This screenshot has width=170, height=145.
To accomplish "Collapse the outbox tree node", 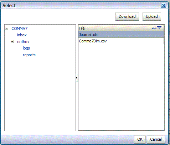I will (x=12, y=42).
